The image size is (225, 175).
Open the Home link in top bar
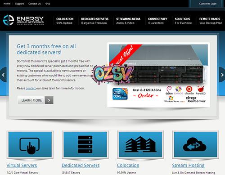click(x=7, y=4)
